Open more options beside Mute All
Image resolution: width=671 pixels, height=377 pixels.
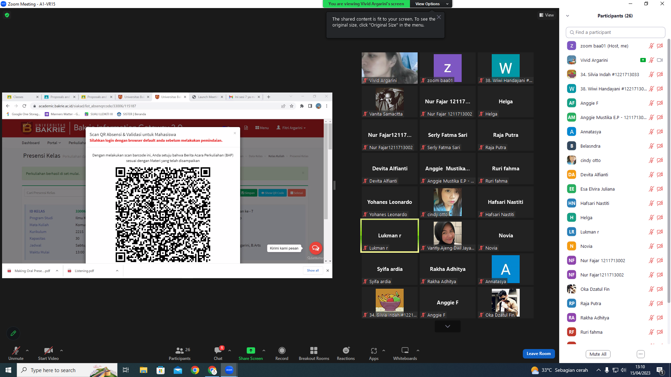[641, 354]
